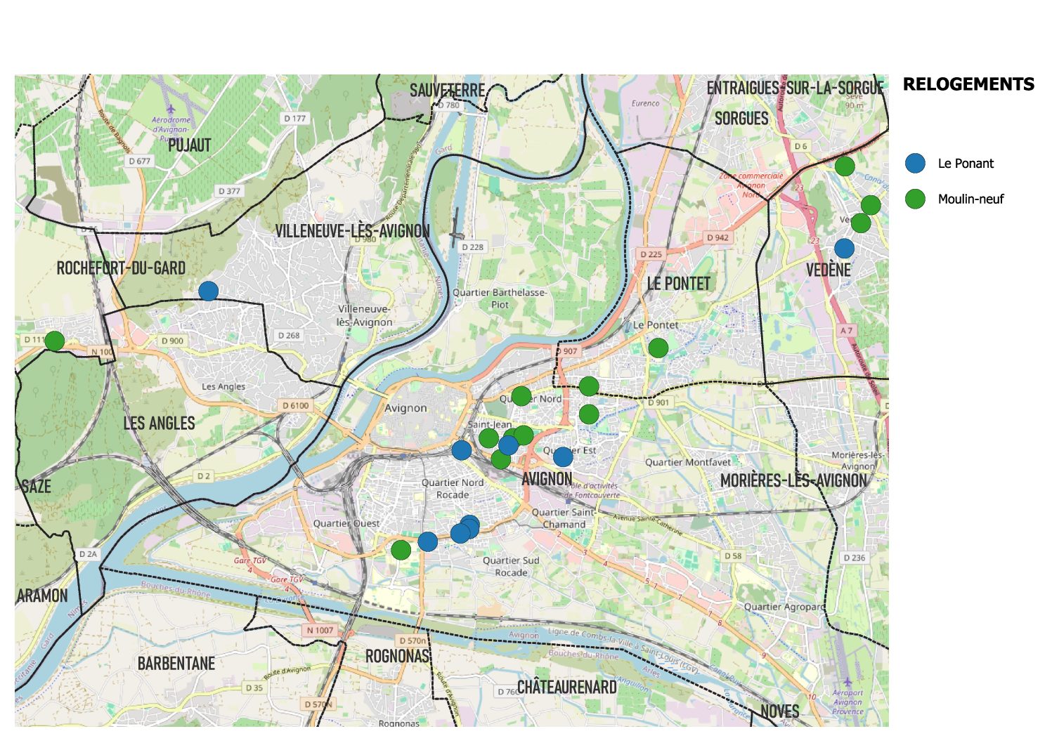Click the blue Le Ponant legend swatch
Image resolution: width=1052 pixels, height=743 pixels.
[x=915, y=164]
